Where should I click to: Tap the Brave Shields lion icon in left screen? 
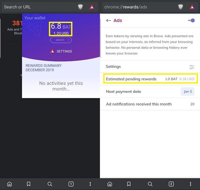pos(80,7)
